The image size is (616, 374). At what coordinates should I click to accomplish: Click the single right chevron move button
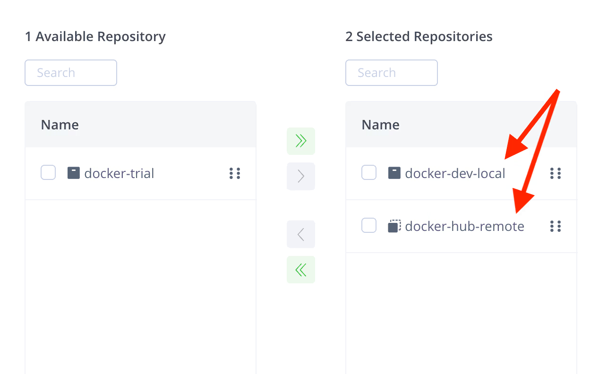point(301,177)
